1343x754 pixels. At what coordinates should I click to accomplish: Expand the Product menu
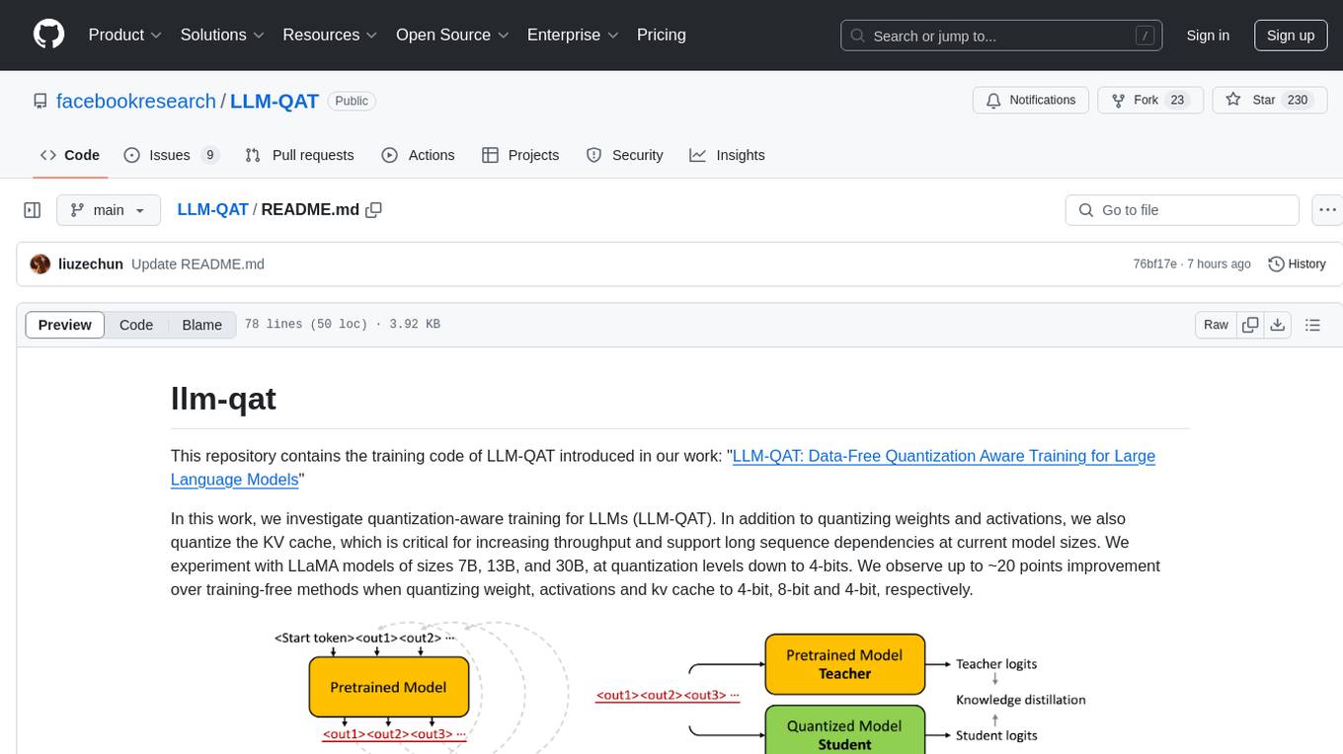(x=125, y=35)
